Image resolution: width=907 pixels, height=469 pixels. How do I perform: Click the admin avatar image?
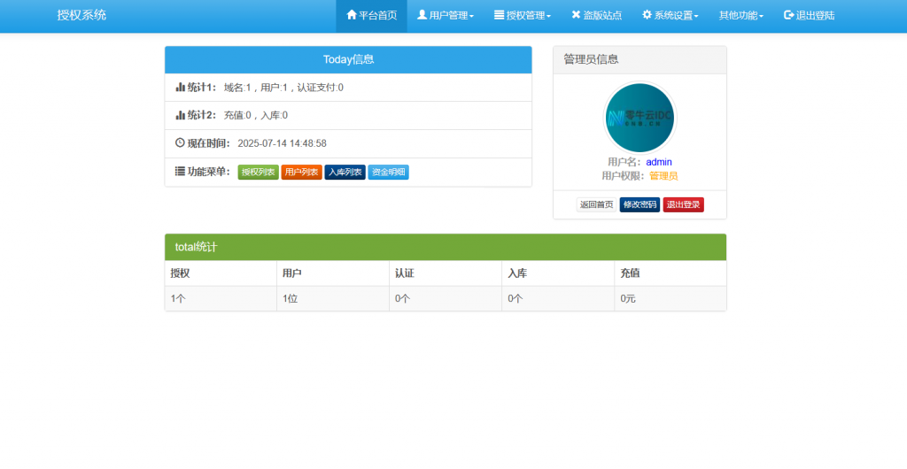[640, 118]
